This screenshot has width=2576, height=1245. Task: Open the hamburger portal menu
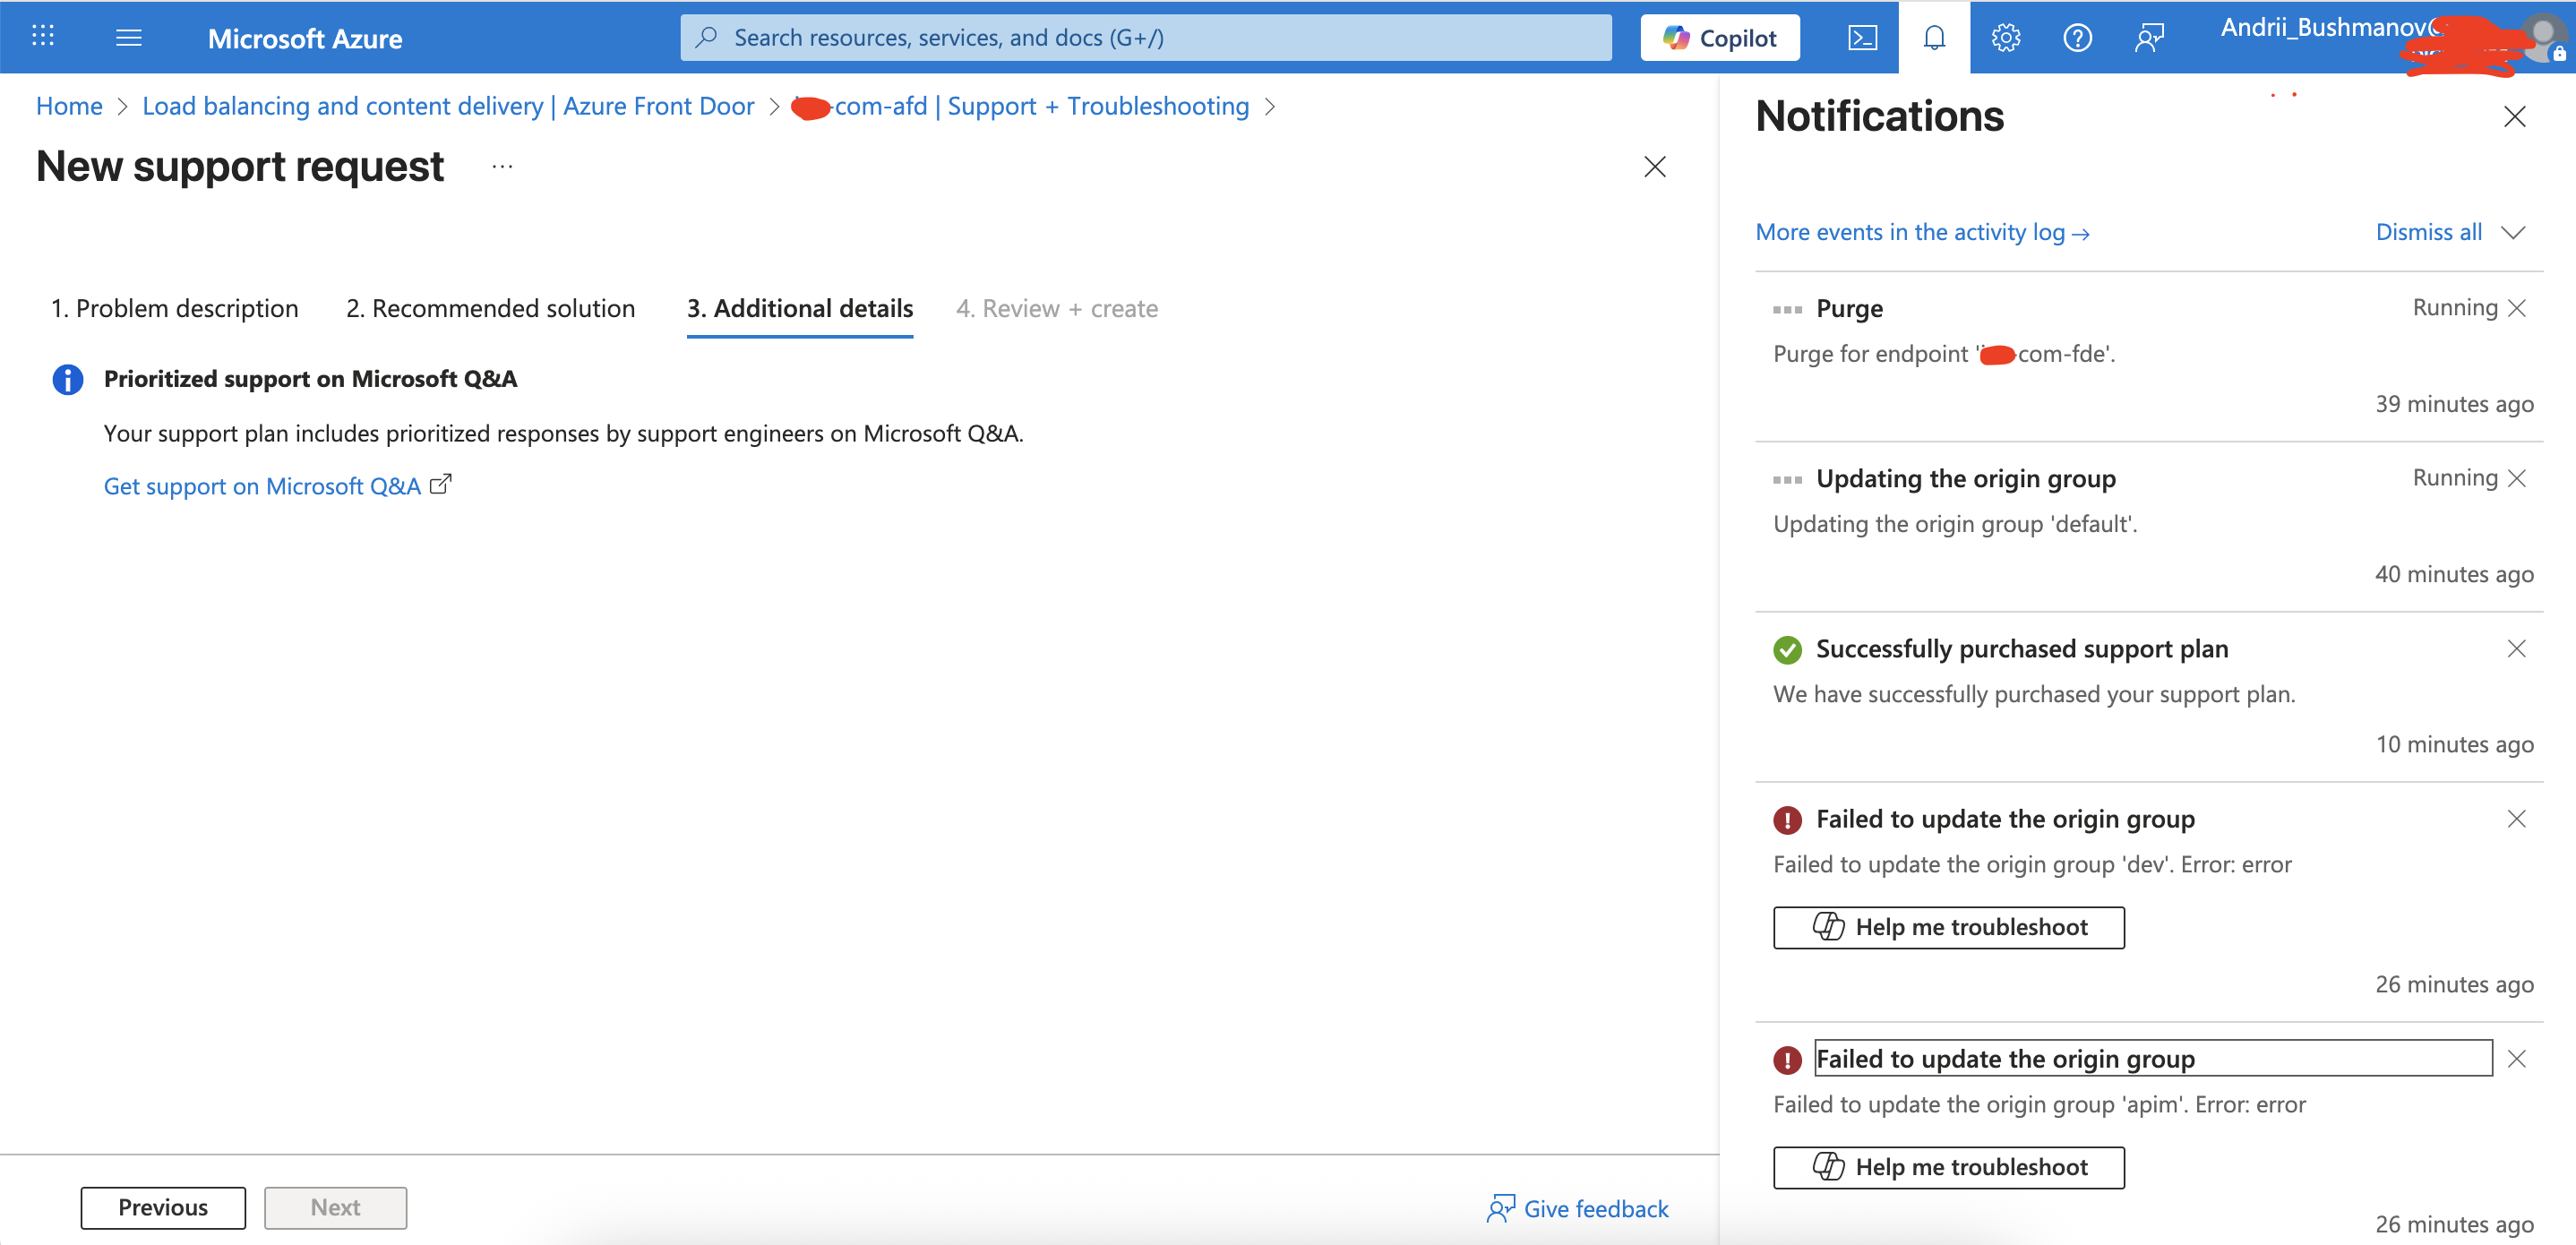128,38
